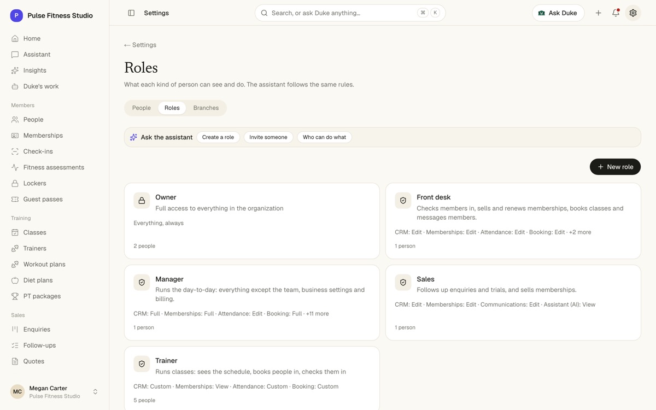Open the Quotes document icon
This screenshot has height=410, width=656.
[15, 361]
